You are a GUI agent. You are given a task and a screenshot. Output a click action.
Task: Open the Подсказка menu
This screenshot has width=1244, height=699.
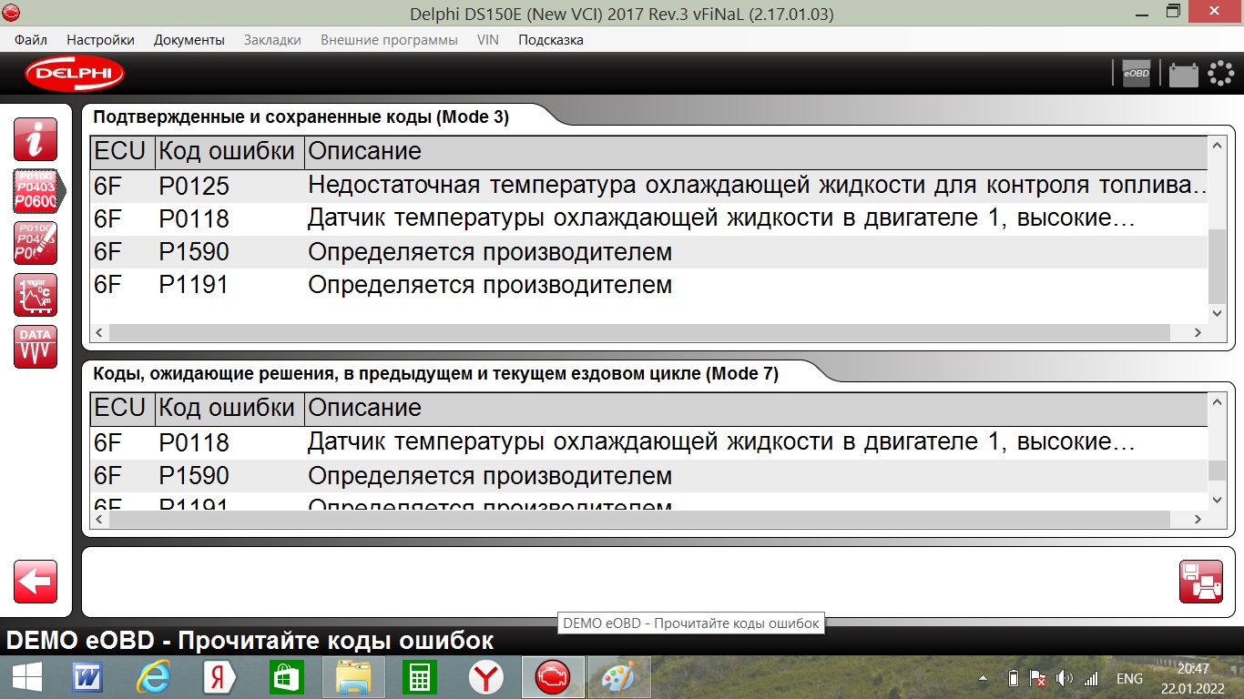pyautogui.click(x=550, y=40)
